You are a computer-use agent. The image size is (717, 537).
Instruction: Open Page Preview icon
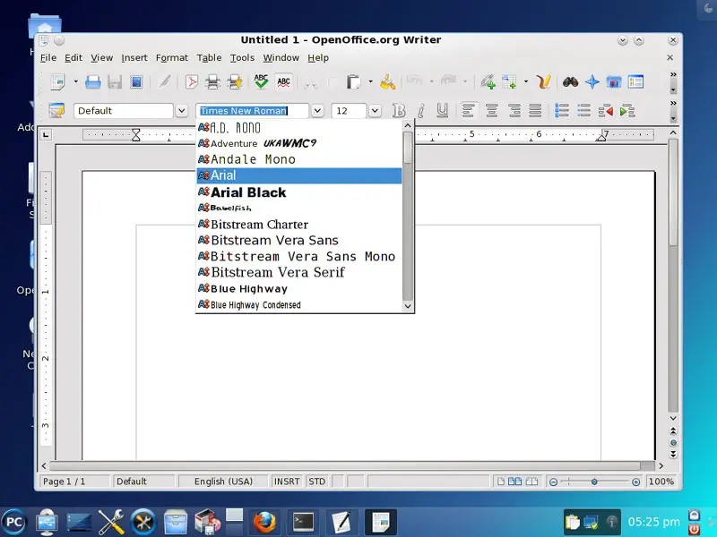tap(235, 82)
